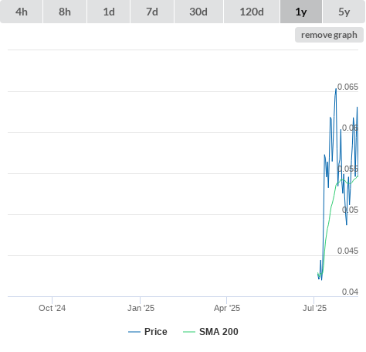Image resolution: width=366 pixels, height=352 pixels.
Task: Select the 4h time range tab
Action: click(x=22, y=12)
